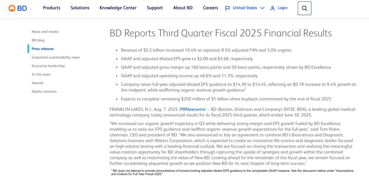
Task: Click the bullet about diluted EPS $2.00 and $3.68
Action: click(x=187, y=59)
